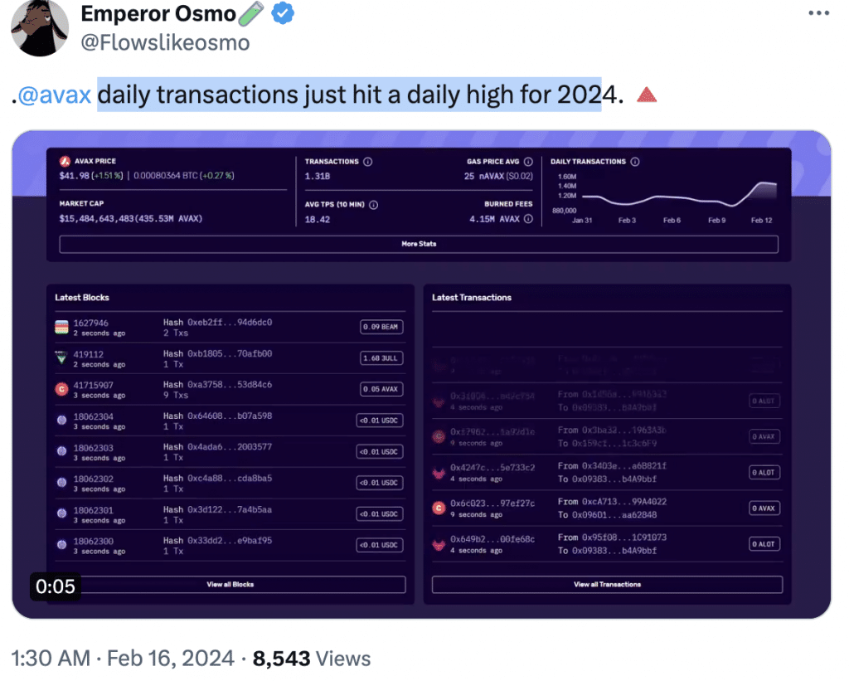
Task: Click the chain icon for transaction 0x649b2...00fe68c
Action: point(439,544)
